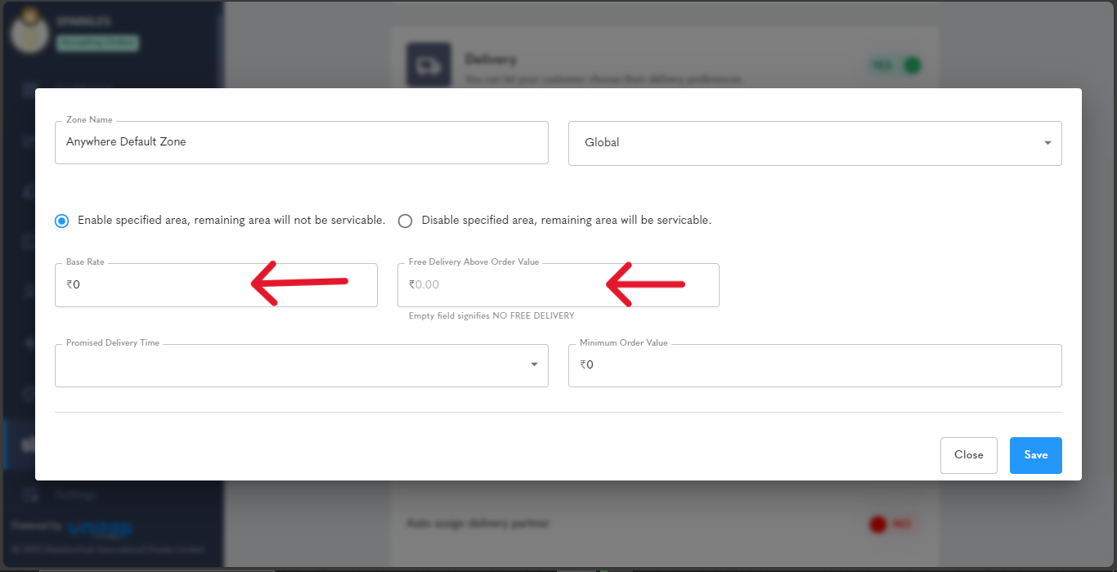Click the store profile avatar
The height and width of the screenshot is (572, 1117).
pos(30,29)
